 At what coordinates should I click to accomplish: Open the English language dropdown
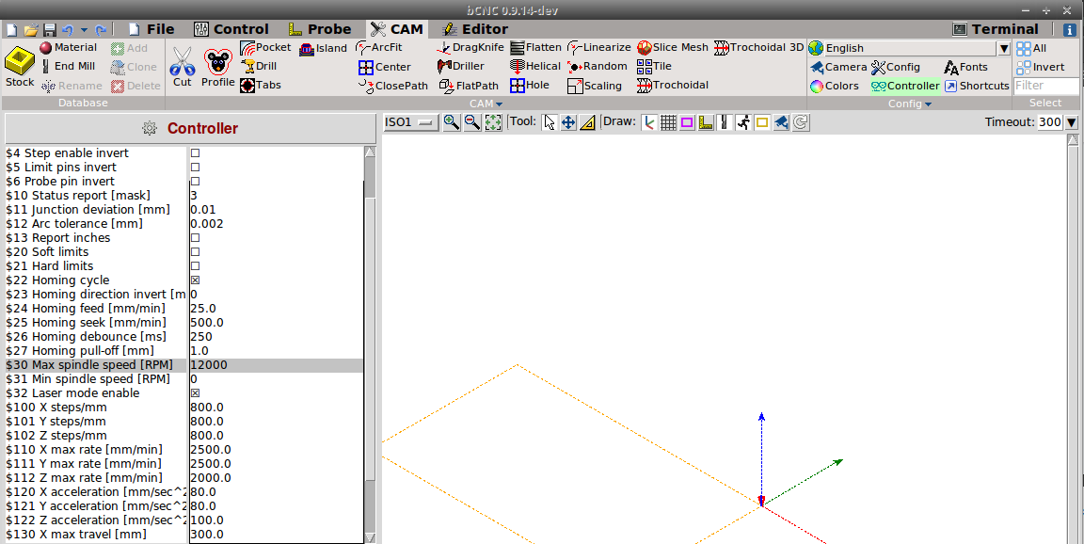point(1003,48)
